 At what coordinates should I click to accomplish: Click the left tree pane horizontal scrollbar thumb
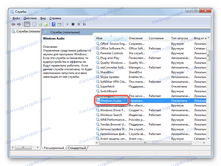(x=23, y=148)
